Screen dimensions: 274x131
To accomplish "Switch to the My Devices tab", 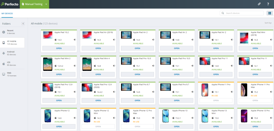I will [x=7, y=14].
